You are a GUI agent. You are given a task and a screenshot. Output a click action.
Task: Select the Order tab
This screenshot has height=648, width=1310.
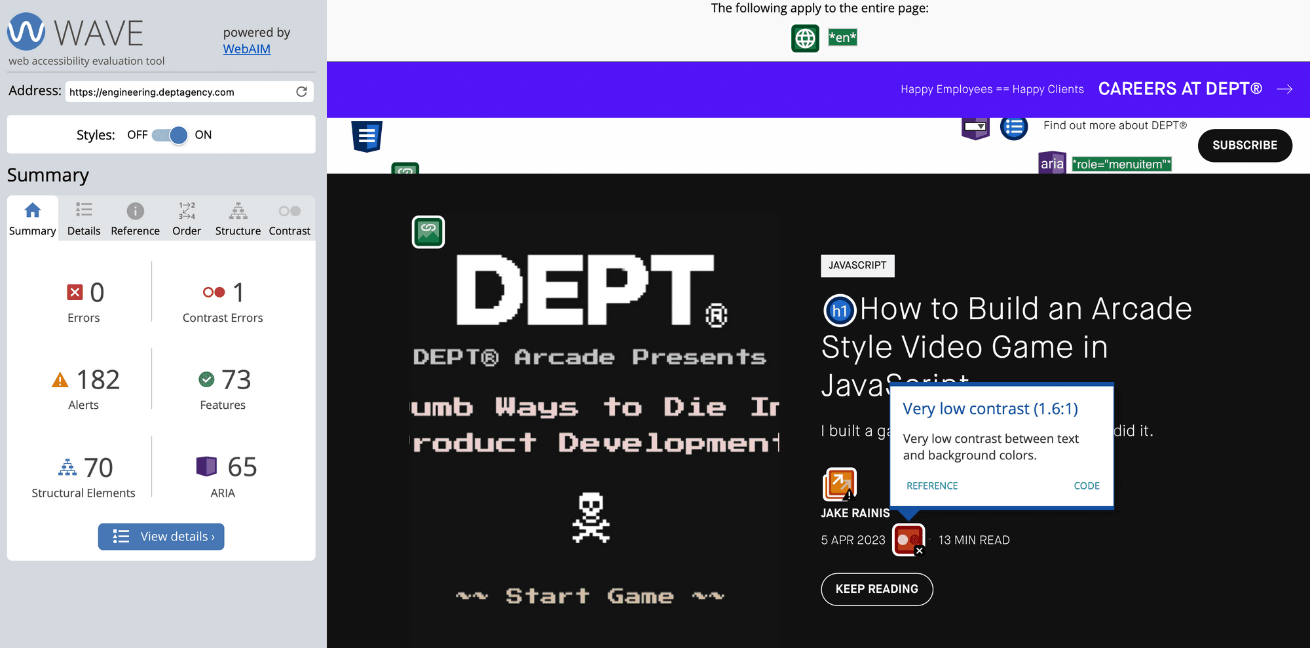point(187,219)
